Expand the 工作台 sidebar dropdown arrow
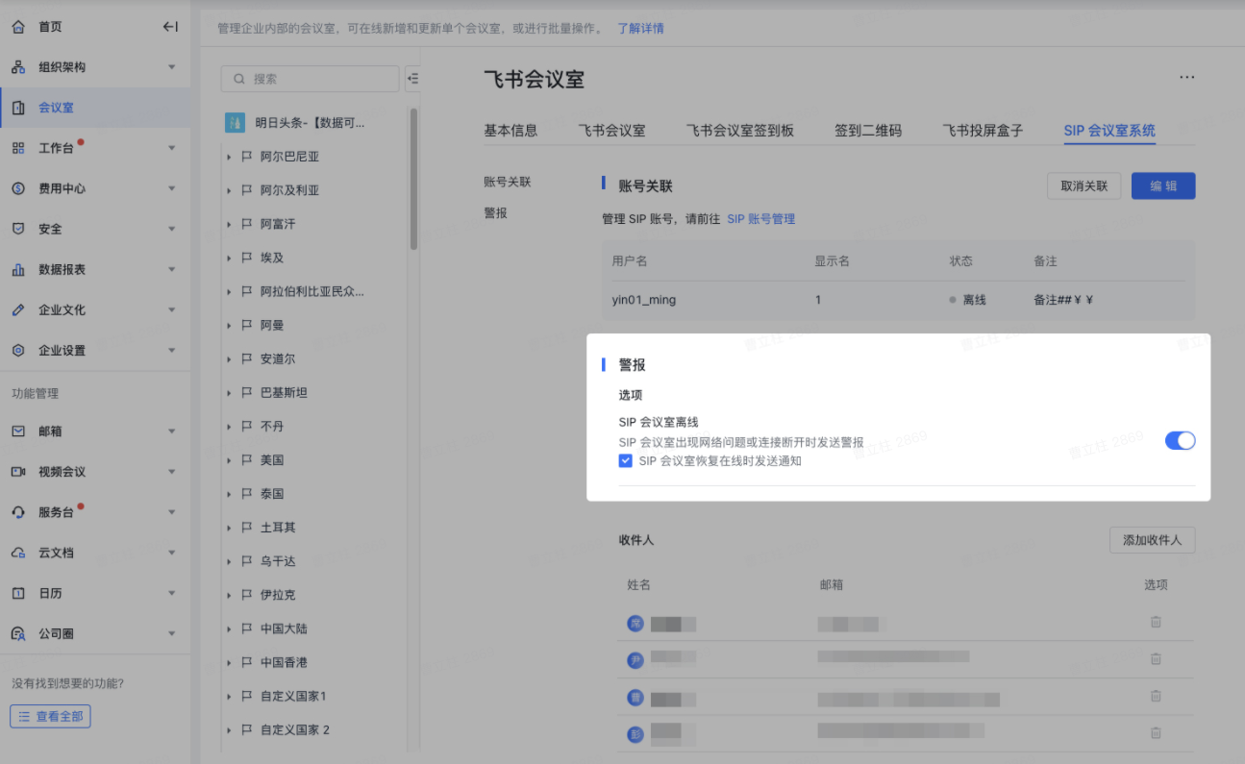The height and width of the screenshot is (764, 1245). click(172, 148)
